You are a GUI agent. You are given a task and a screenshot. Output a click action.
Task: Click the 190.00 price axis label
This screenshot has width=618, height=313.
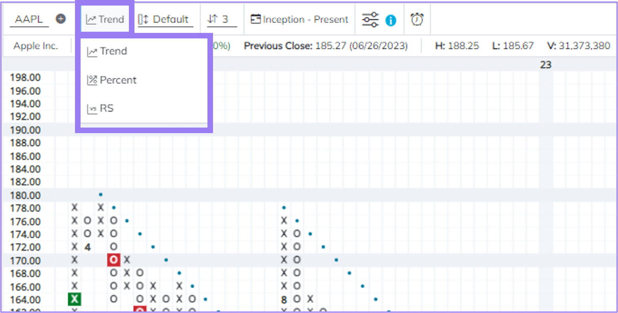click(x=25, y=130)
